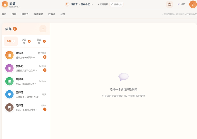Click the plus new chat button
Viewport: 197px width, 139px height.
tap(43, 29)
